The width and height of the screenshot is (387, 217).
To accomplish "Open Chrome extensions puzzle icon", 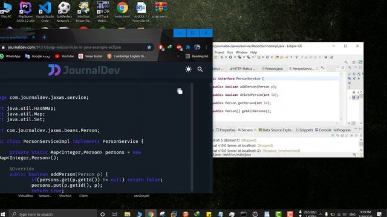I will (x=188, y=47).
